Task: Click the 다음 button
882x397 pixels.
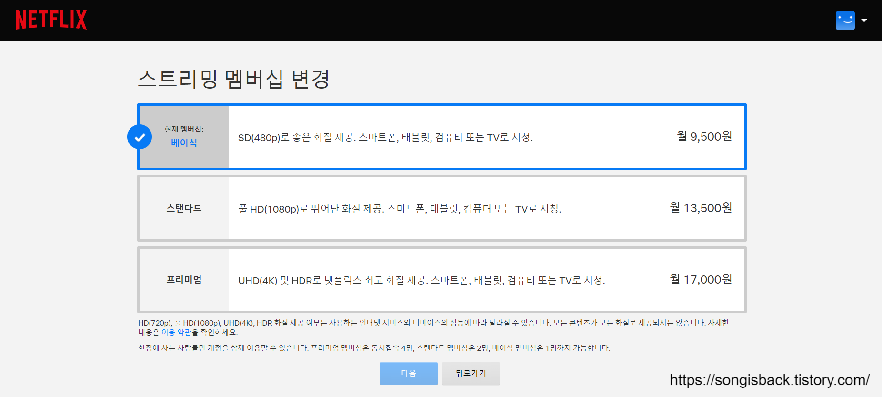Action: (409, 373)
